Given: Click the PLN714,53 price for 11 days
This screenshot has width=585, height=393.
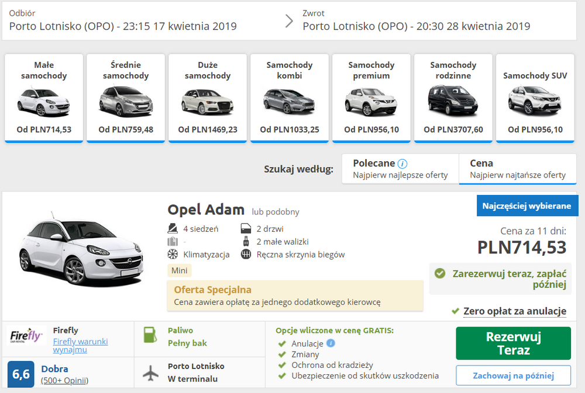Looking at the screenshot, I should click(522, 248).
